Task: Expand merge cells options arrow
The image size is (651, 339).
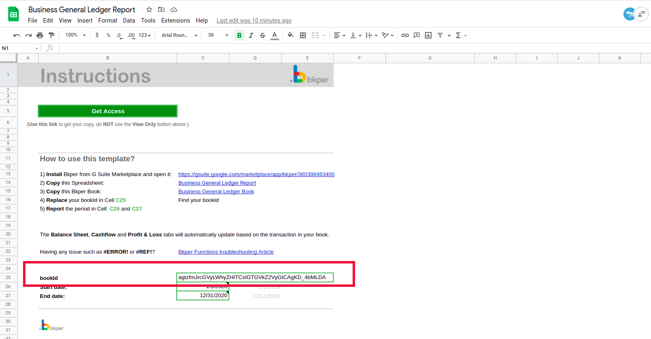Action: (324, 35)
